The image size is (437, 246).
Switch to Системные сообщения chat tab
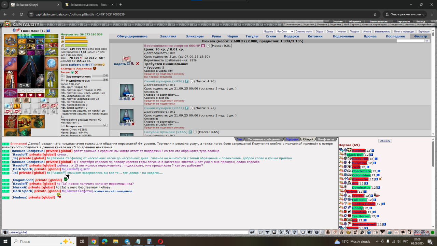(264, 139)
